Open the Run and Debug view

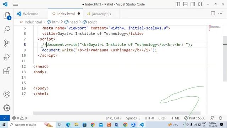coord(7,57)
